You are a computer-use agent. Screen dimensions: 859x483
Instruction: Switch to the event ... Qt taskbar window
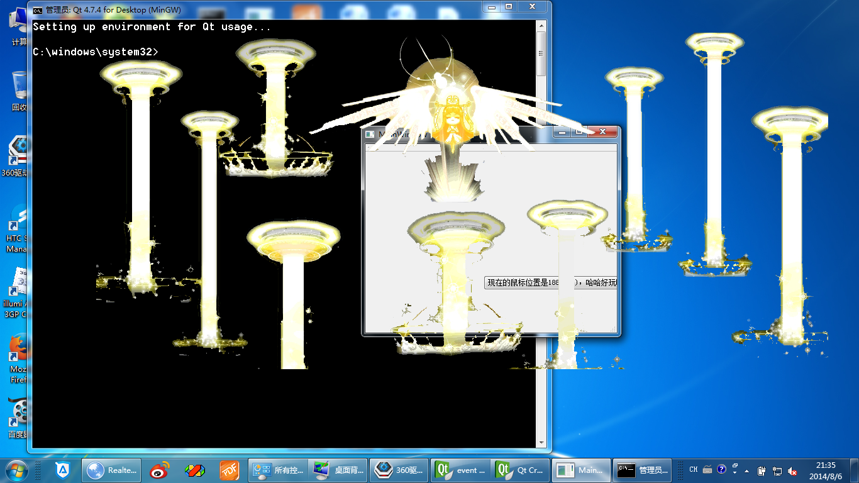[460, 470]
